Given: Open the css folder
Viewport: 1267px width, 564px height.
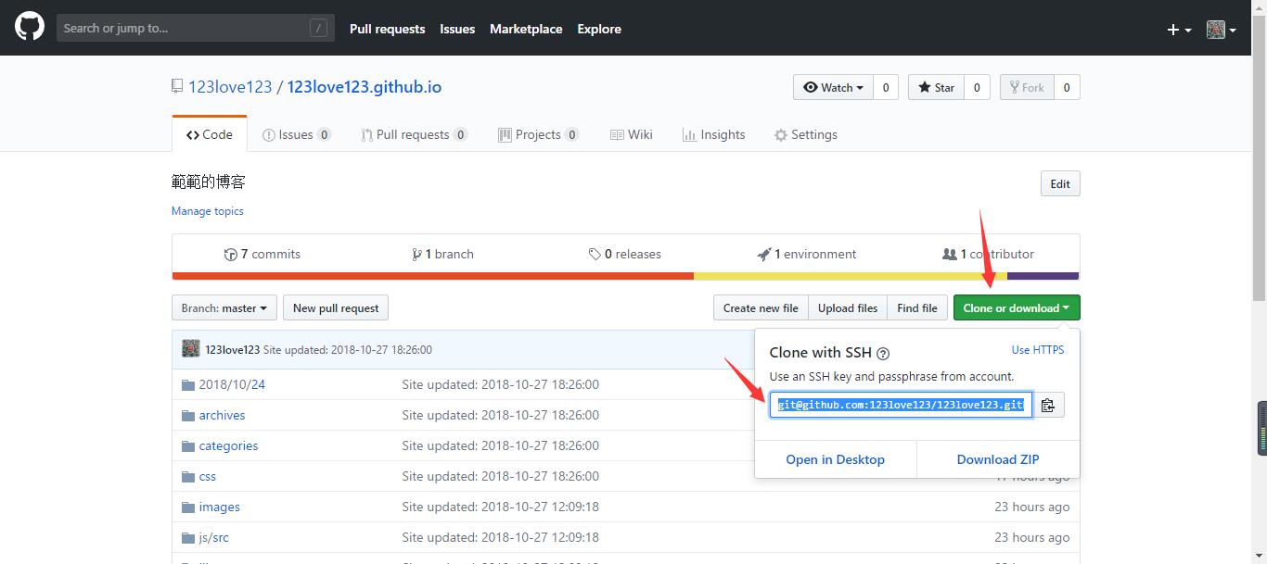Looking at the screenshot, I should point(207,476).
